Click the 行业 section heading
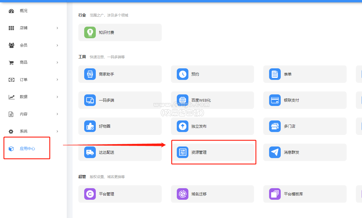This screenshot has height=218, width=362. coord(82,15)
